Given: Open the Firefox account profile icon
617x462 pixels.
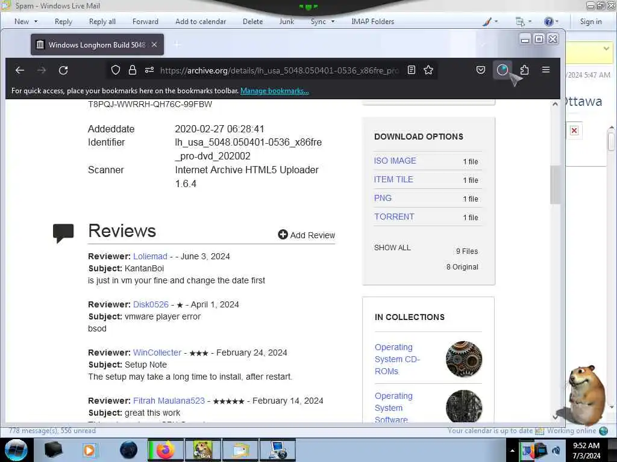Looking at the screenshot, I should tap(503, 70).
